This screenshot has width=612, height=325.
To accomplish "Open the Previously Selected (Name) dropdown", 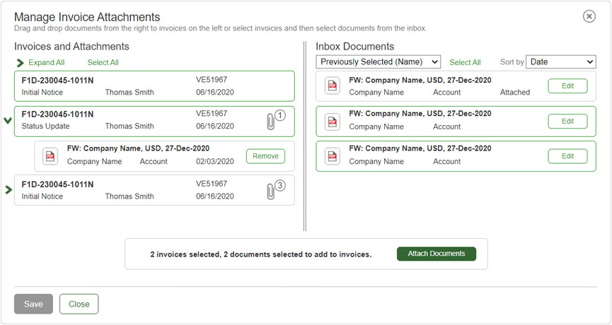I will point(378,62).
